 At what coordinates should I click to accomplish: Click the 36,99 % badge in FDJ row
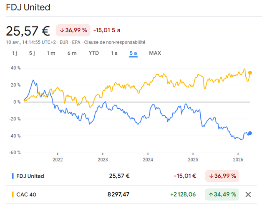222,176
